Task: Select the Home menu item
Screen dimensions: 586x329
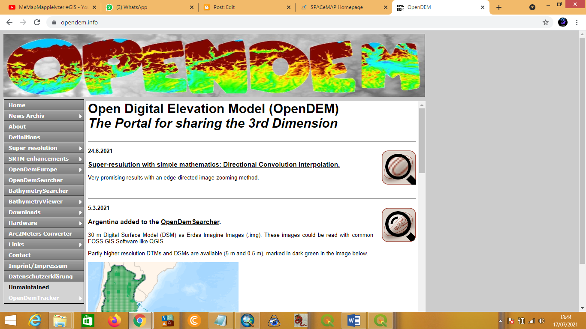Action: 44,105
